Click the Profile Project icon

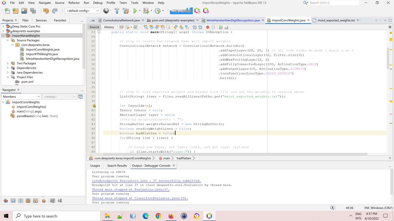[158, 11]
